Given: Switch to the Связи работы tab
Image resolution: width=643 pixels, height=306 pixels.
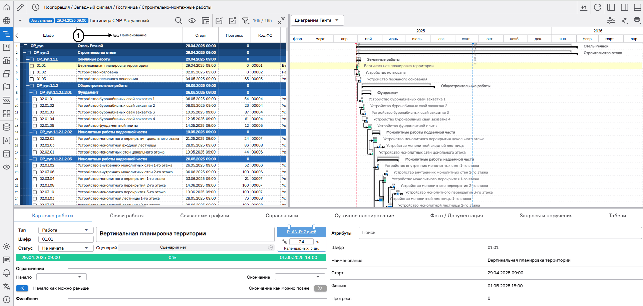Looking at the screenshot, I should (x=127, y=216).
